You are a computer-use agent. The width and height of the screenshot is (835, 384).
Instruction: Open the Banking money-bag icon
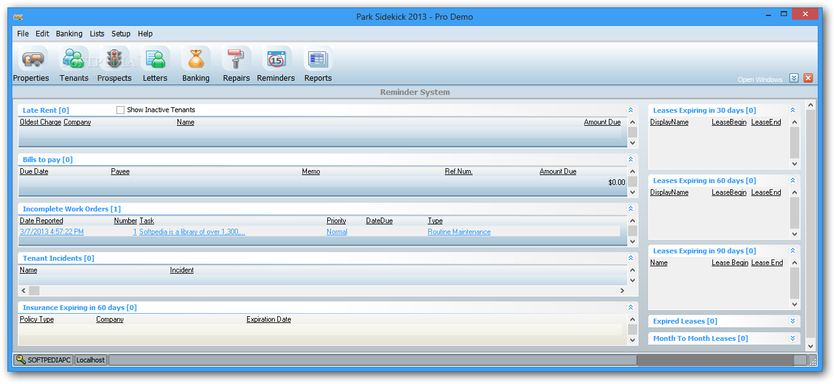click(196, 59)
